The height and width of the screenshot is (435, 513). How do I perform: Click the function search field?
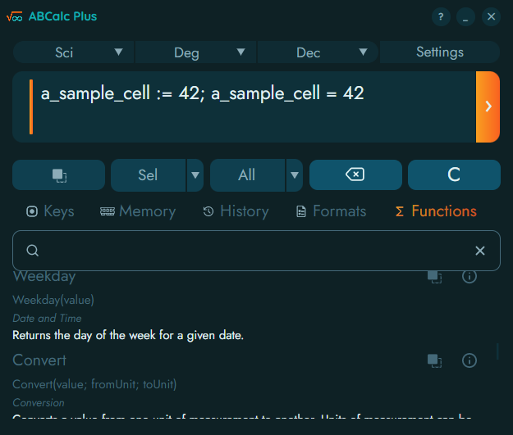[256, 251]
